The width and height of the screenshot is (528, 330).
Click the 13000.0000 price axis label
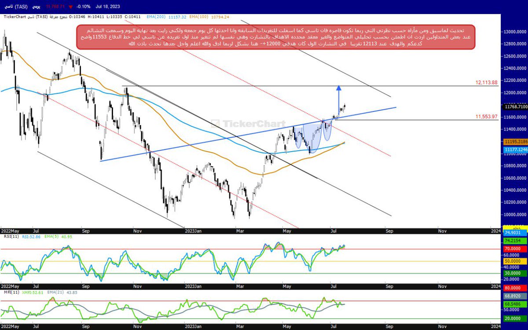516,32
